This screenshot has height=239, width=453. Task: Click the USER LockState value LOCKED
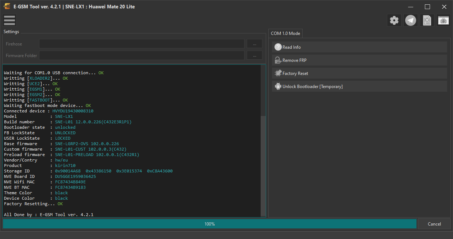(63, 138)
